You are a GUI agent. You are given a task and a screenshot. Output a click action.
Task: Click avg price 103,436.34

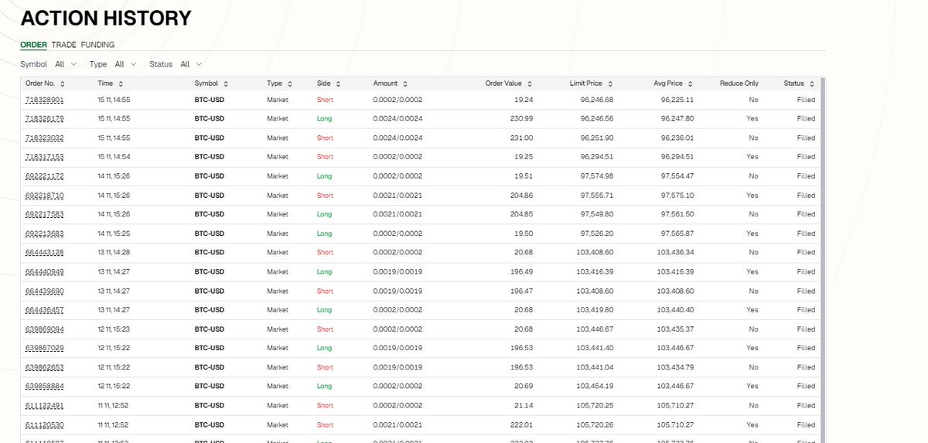674,253
